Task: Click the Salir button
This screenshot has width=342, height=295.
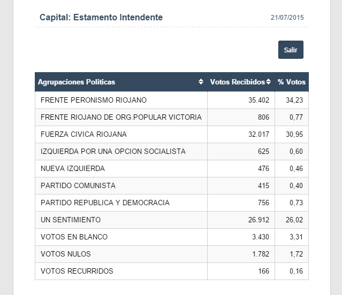Action: click(291, 50)
